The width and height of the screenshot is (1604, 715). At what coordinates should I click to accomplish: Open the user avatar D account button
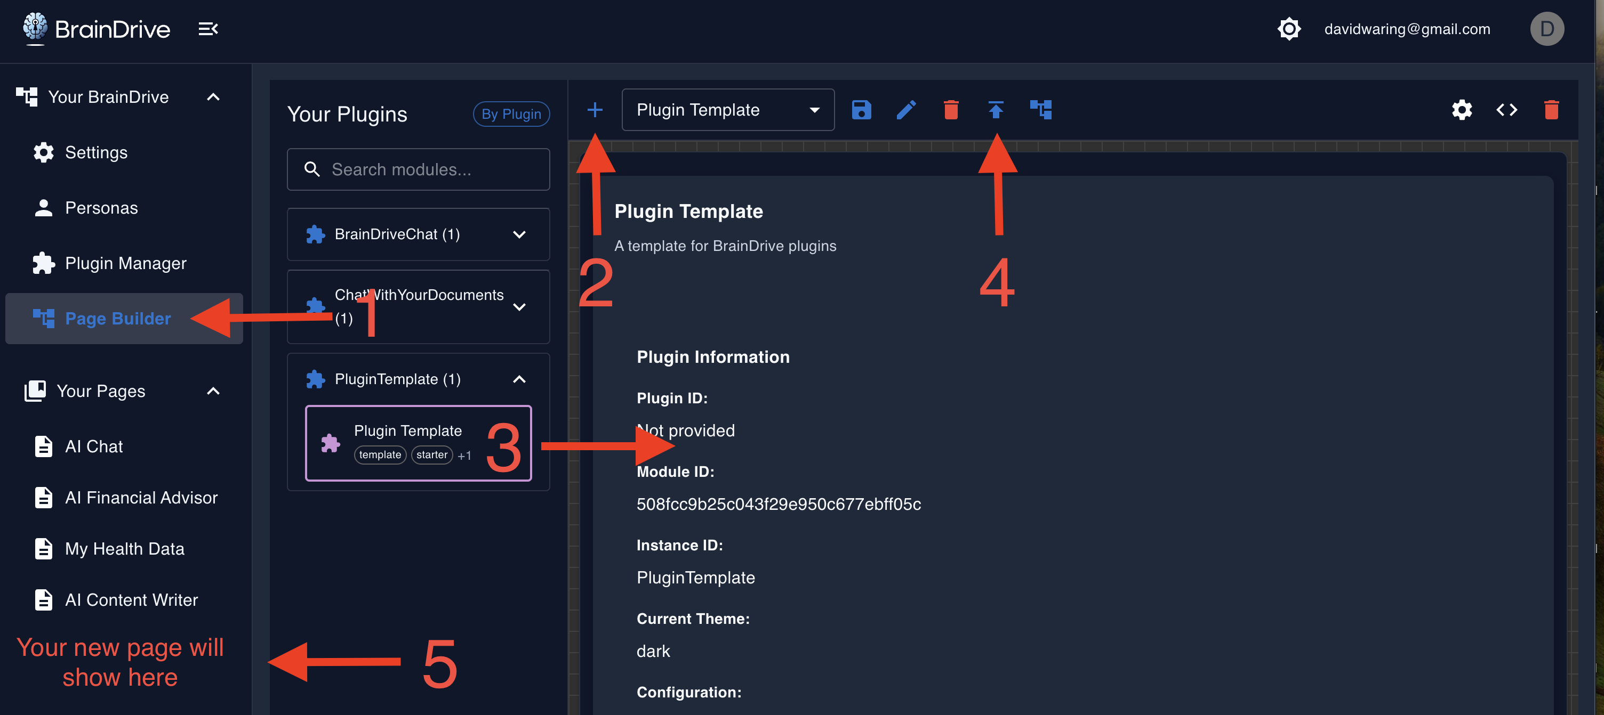(x=1547, y=29)
